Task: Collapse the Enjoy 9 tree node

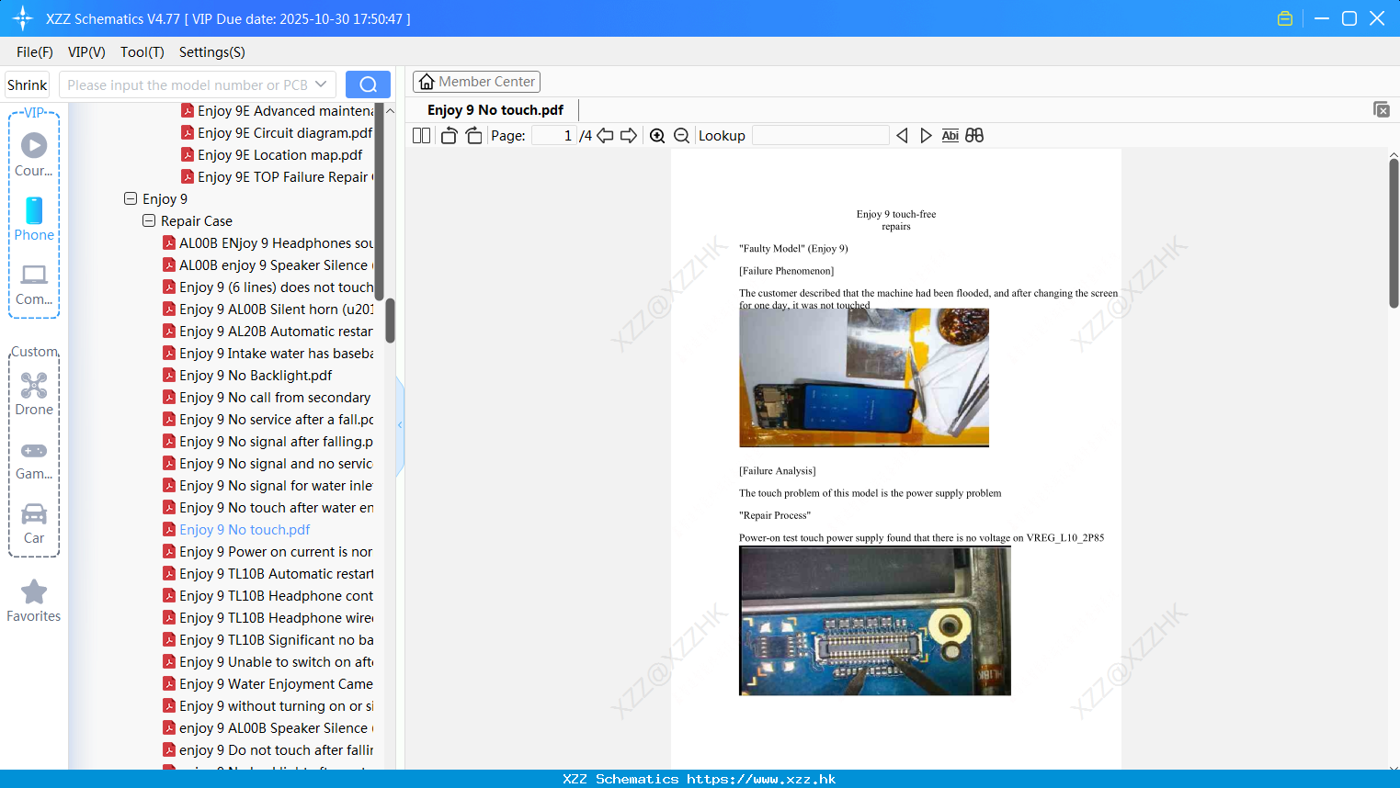Action: pyautogui.click(x=131, y=198)
